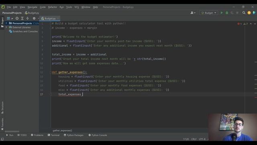Screen dimensions: 257x145
Task: Open the Refactor menu
Action: pyautogui.click(x=53, y=7)
